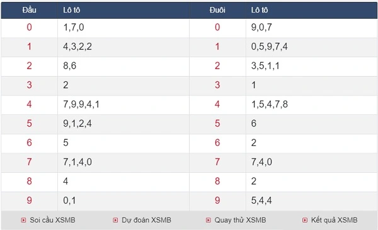Click the red icon beside Dự đoán XSMB
This screenshot has width=378, height=230.
[x=115, y=220]
